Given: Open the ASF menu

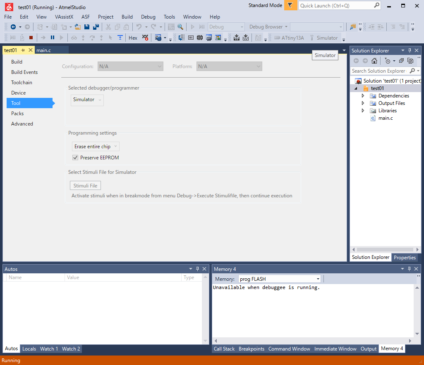Looking at the screenshot, I should click(x=86, y=17).
